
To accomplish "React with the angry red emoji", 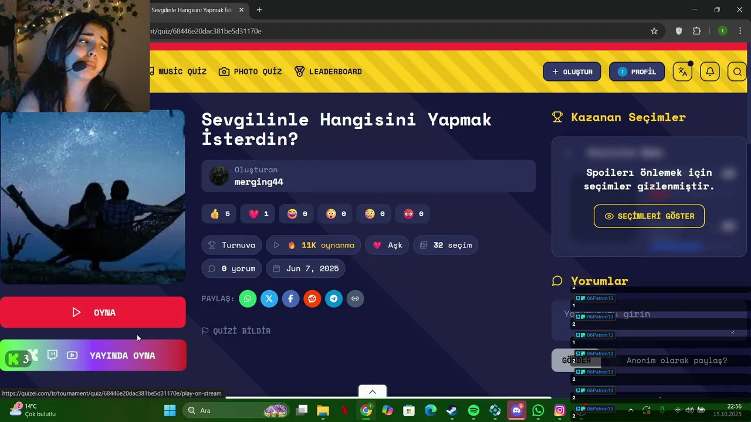I will click(413, 214).
